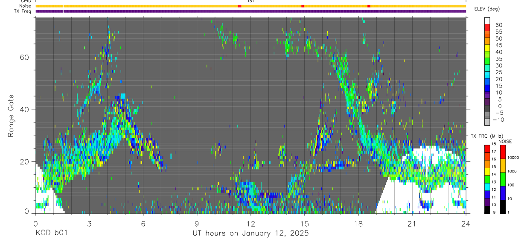The width and height of the screenshot is (524, 242).
Task: Select red NOISE swatch above 10000
Action: [x=502, y=152]
